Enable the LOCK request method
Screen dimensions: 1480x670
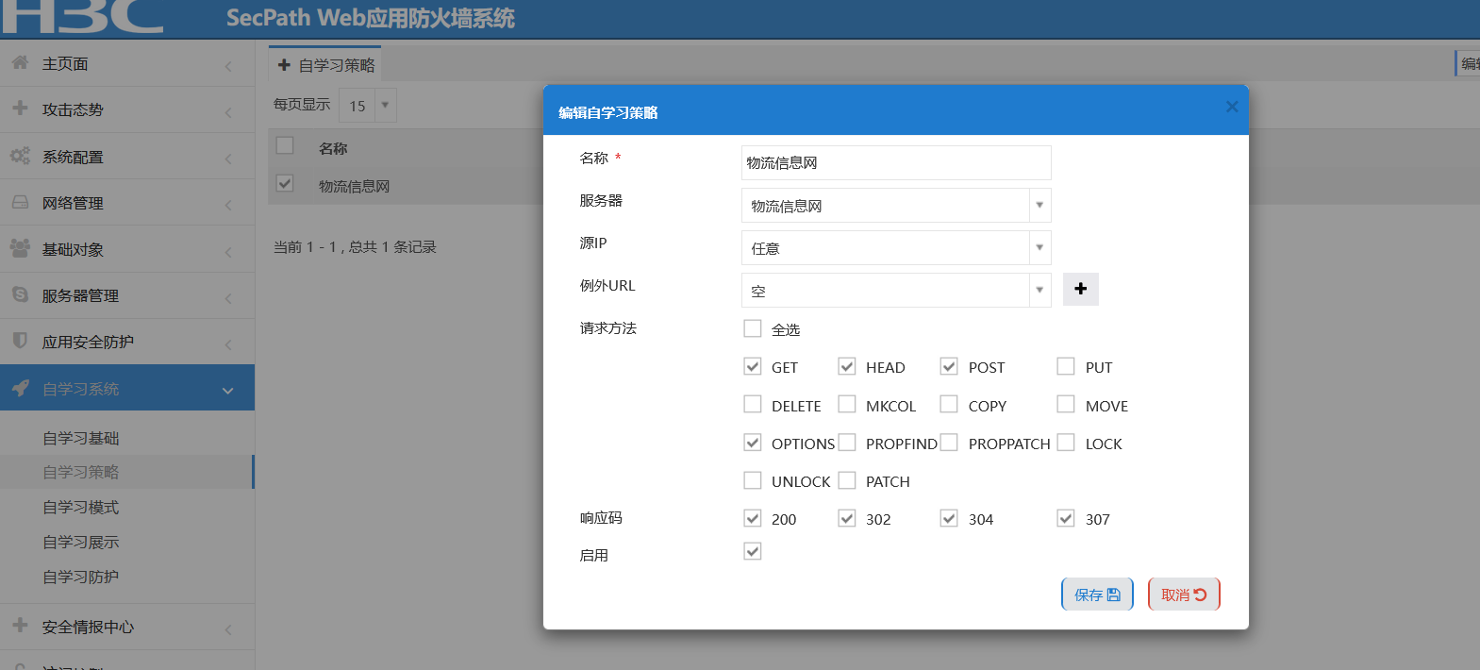[1066, 442]
